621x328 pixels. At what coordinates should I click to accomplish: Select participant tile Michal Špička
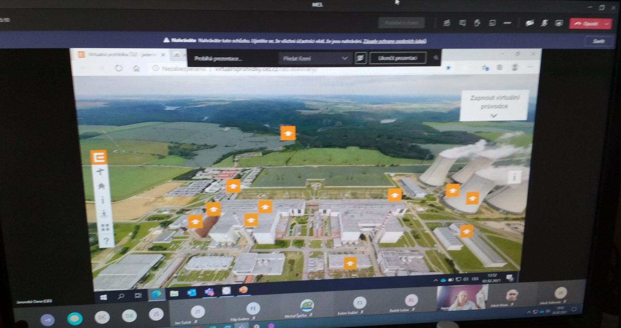[x=307, y=308]
